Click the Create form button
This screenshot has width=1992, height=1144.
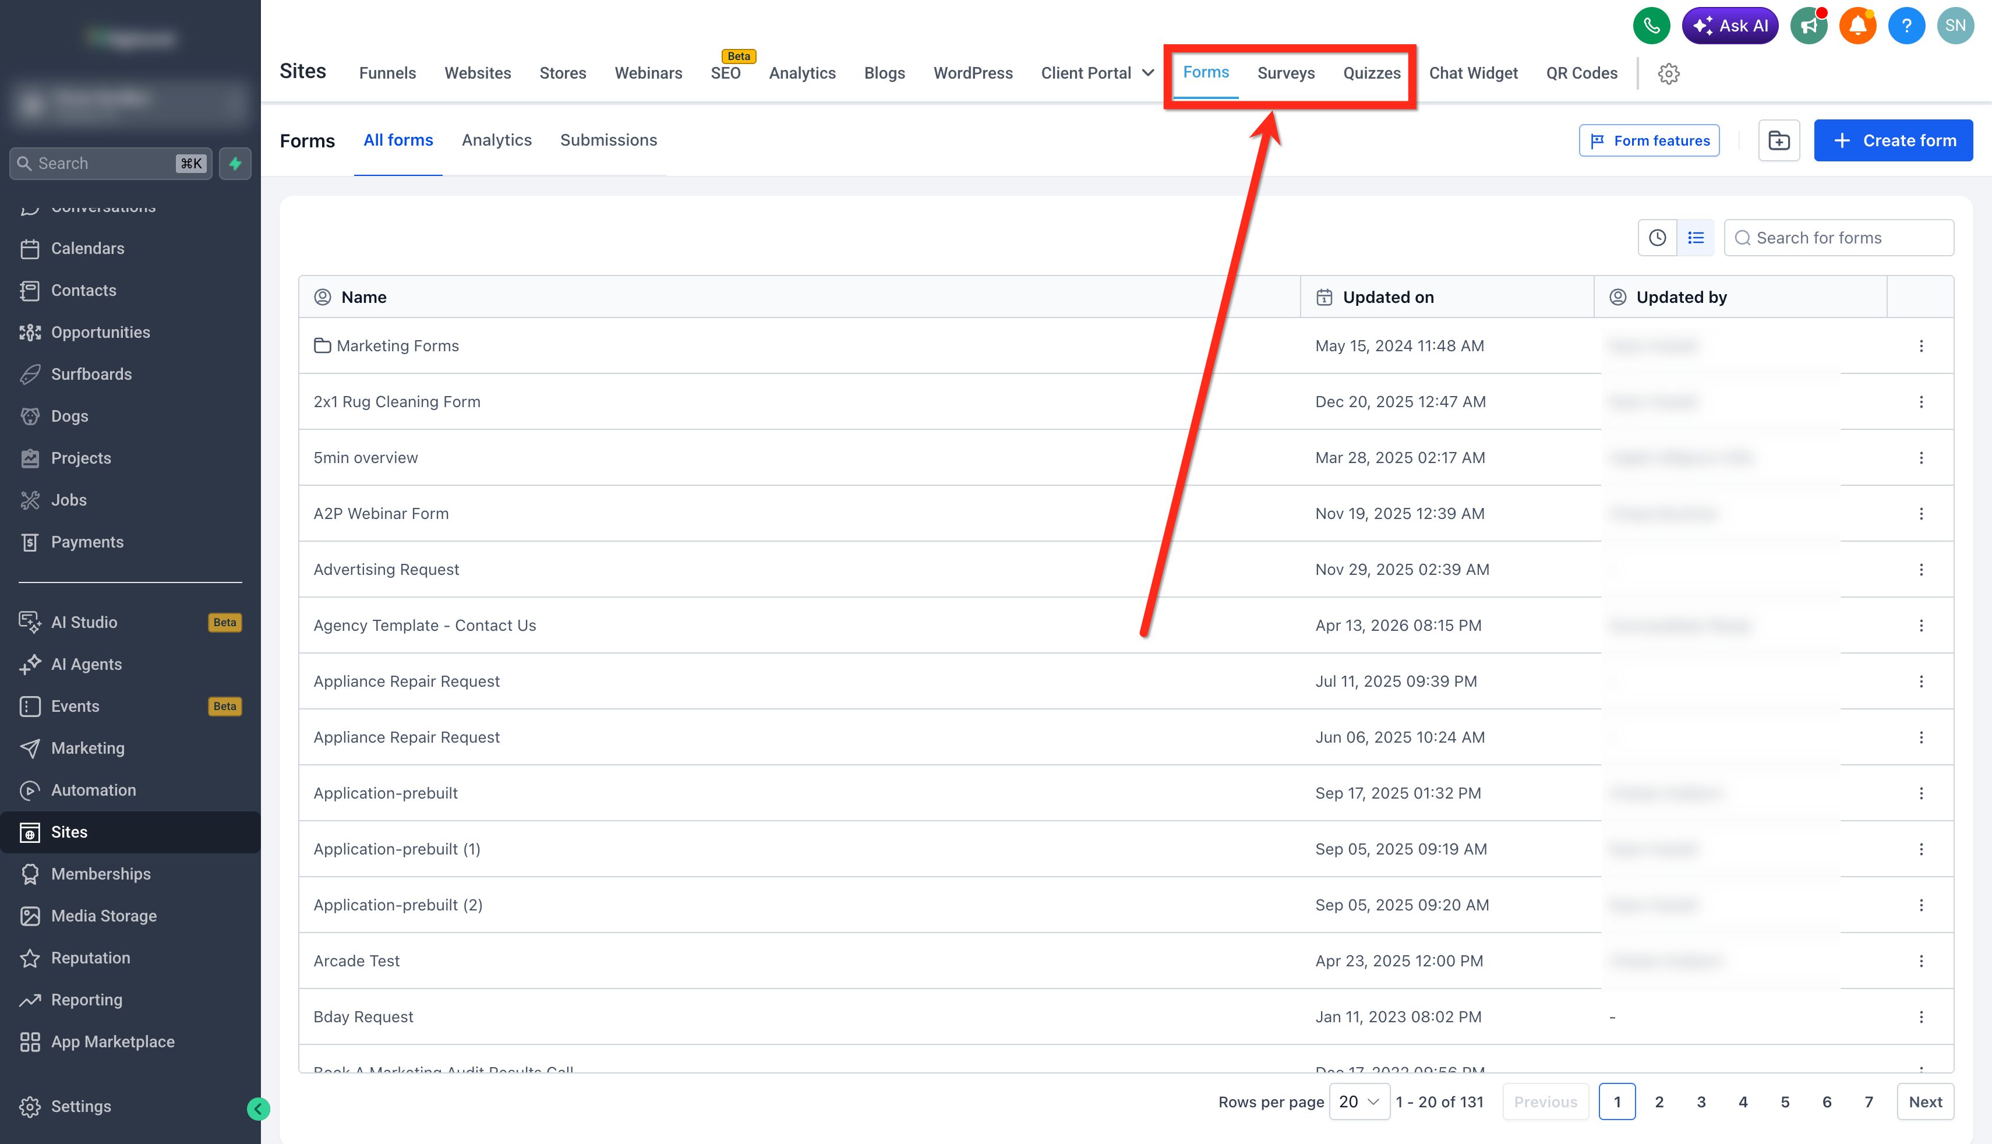[1893, 140]
